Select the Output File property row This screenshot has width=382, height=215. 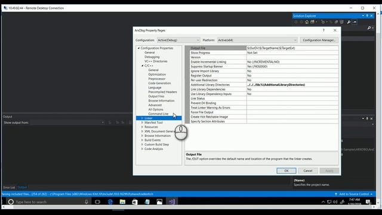click(264, 48)
